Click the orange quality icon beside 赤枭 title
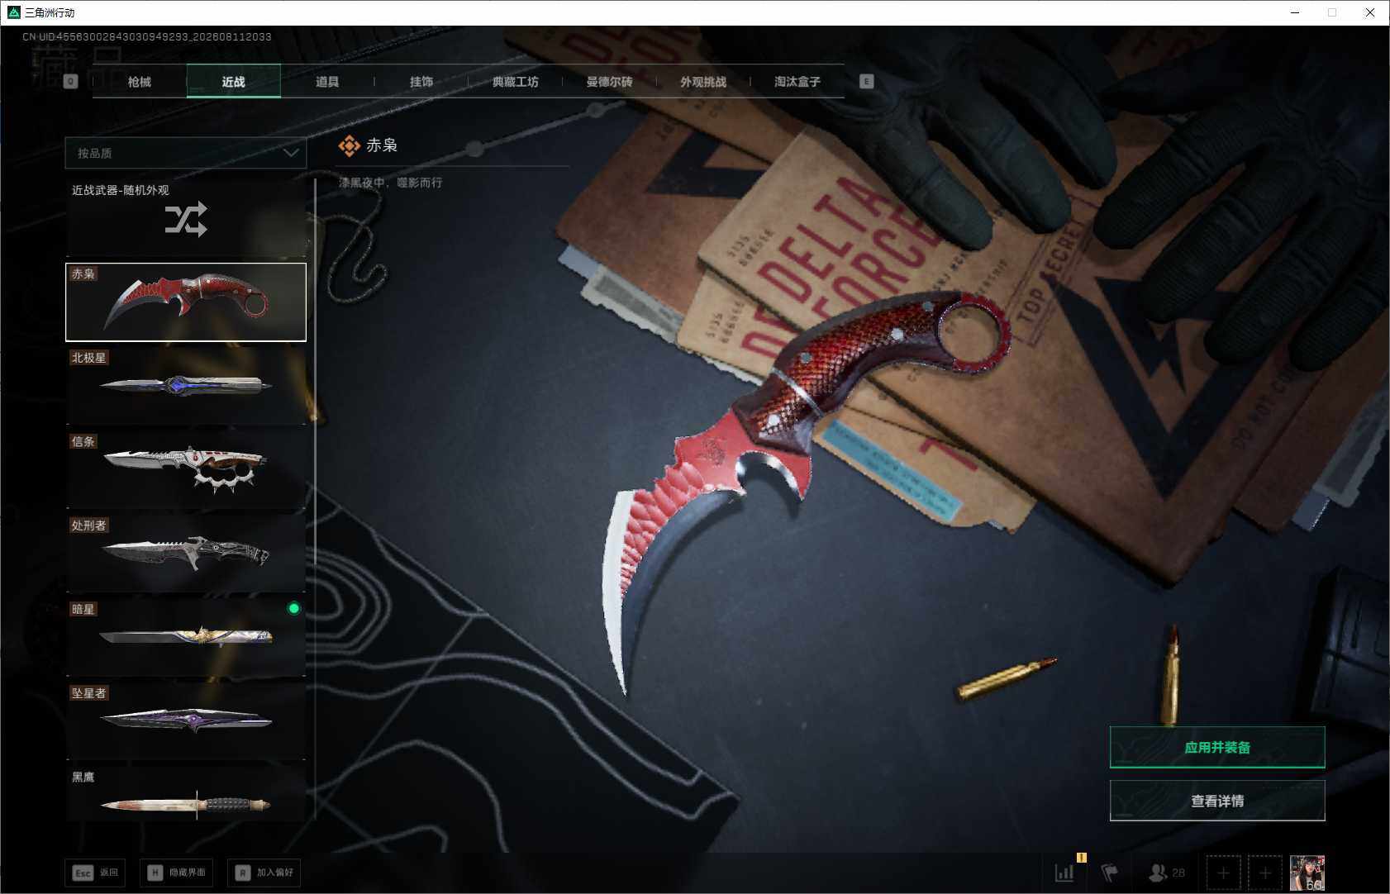1390x894 pixels. [x=350, y=146]
